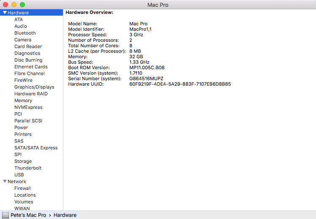Screen dimensions: 316x219
Task: Select Locations under Network
Action: click(25, 195)
